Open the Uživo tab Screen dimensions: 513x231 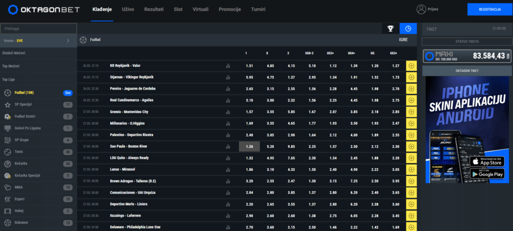(x=128, y=9)
